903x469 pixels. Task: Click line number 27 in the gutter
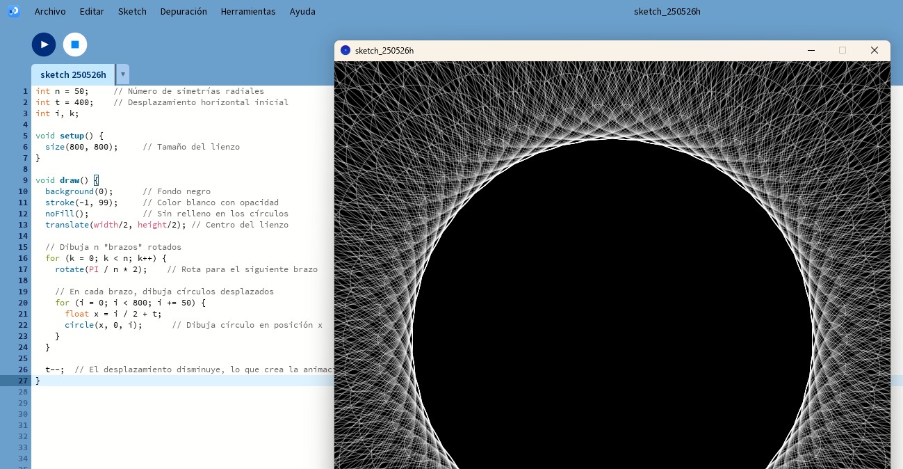point(24,381)
